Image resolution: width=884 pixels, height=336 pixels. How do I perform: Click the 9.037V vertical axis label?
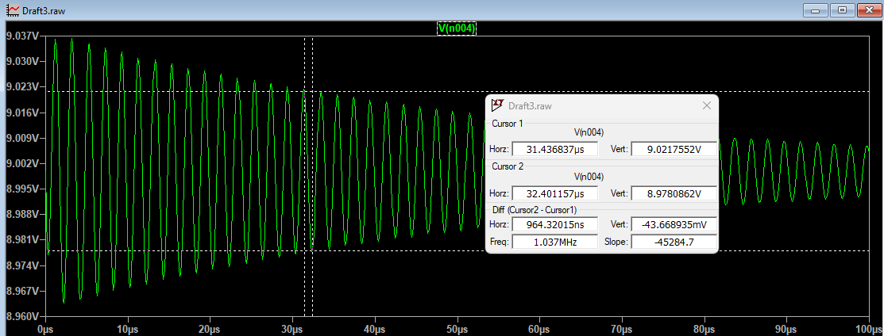point(21,36)
